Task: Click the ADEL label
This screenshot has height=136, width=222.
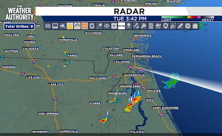Action: point(31,36)
